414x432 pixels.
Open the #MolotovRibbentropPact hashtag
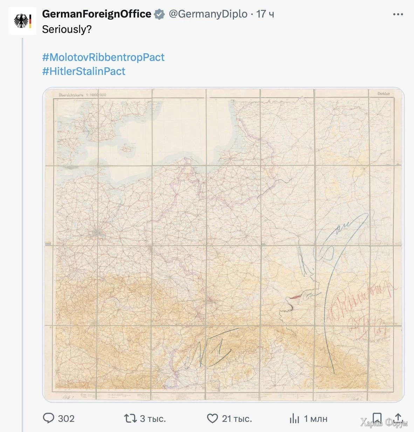104,57
